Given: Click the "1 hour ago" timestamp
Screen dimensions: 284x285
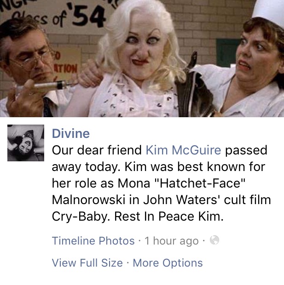Looking at the screenshot, I should click(x=172, y=241).
